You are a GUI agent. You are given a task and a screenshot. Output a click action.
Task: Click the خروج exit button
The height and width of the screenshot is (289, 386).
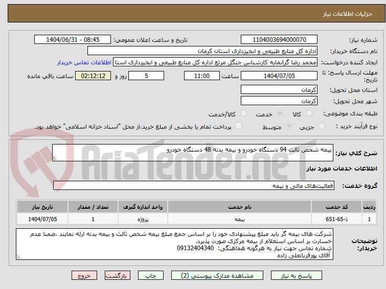click(x=84, y=276)
